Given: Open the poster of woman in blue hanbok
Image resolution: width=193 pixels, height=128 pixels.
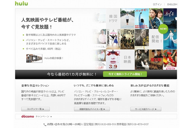Looking at the screenshot, I should point(170,39).
